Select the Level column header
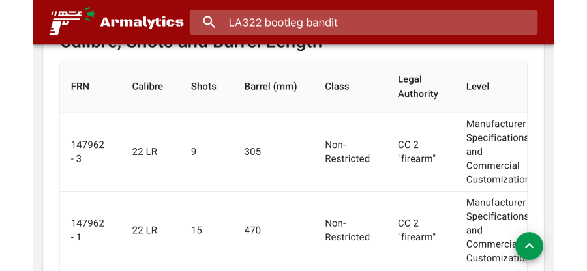Viewport: 587px width, 271px height. click(x=477, y=87)
